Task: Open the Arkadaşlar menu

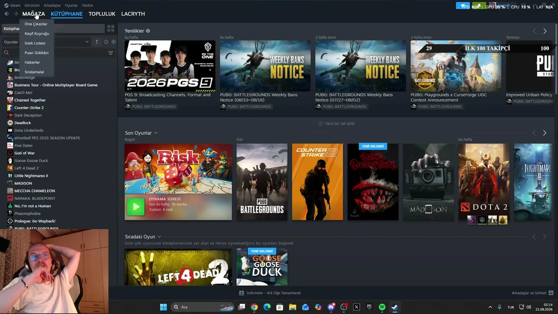Action: click(x=52, y=5)
